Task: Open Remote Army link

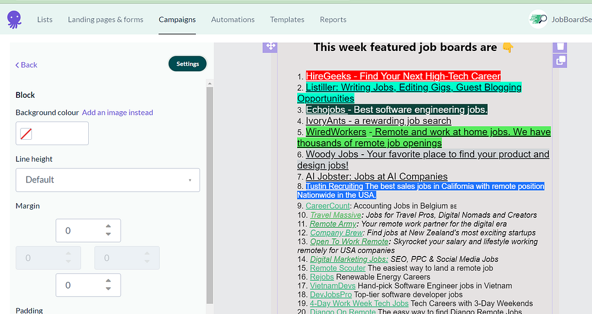Action: [333, 224]
